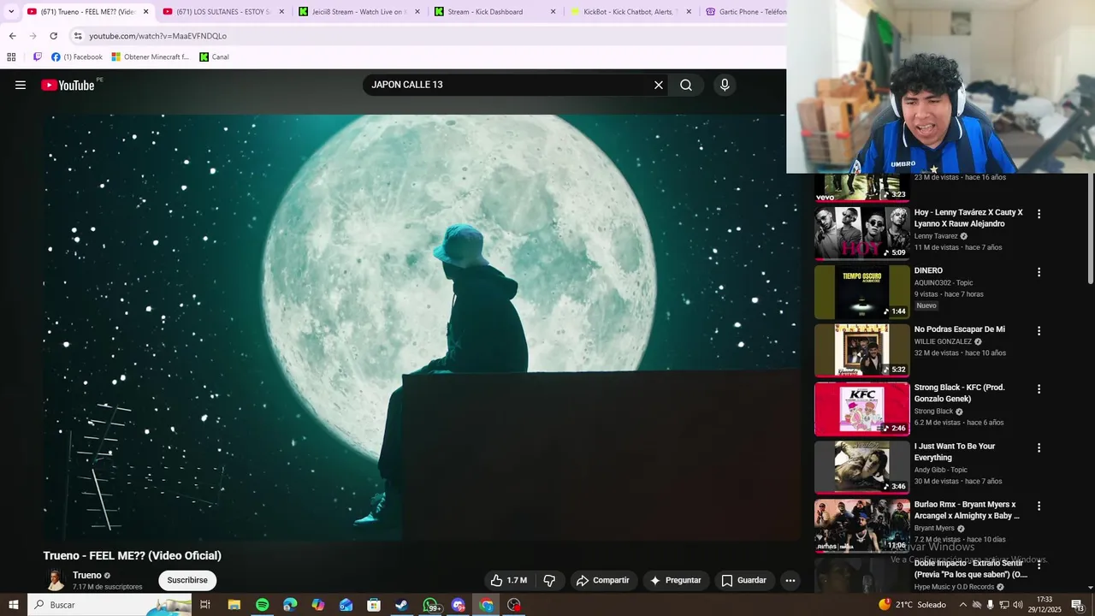The width and height of the screenshot is (1095, 616).
Task: Open weather widget 21°C Soleado
Action: pos(913,605)
